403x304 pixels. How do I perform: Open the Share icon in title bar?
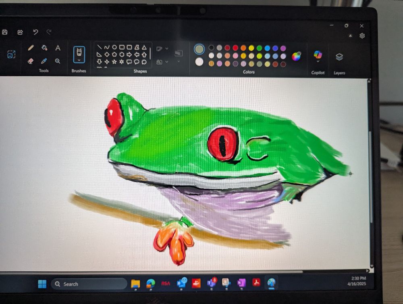point(20,32)
